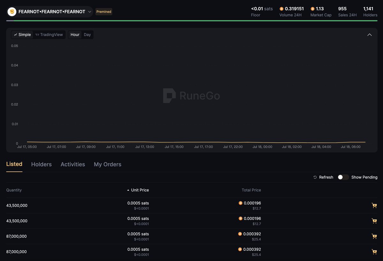Viewport: 383px width, 261px height.
Task: Collapse the price chart panel
Action: click(x=369, y=34)
